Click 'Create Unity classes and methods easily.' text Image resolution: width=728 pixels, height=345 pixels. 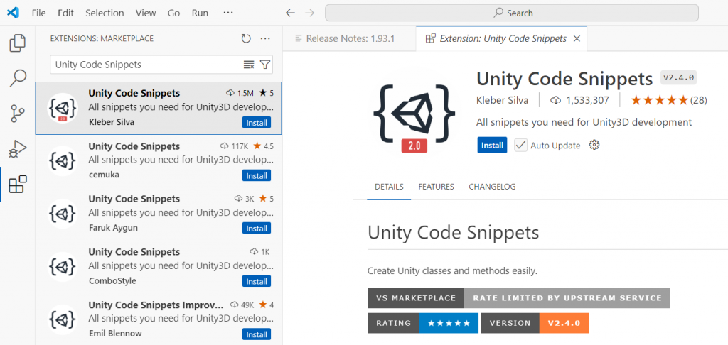tap(452, 270)
